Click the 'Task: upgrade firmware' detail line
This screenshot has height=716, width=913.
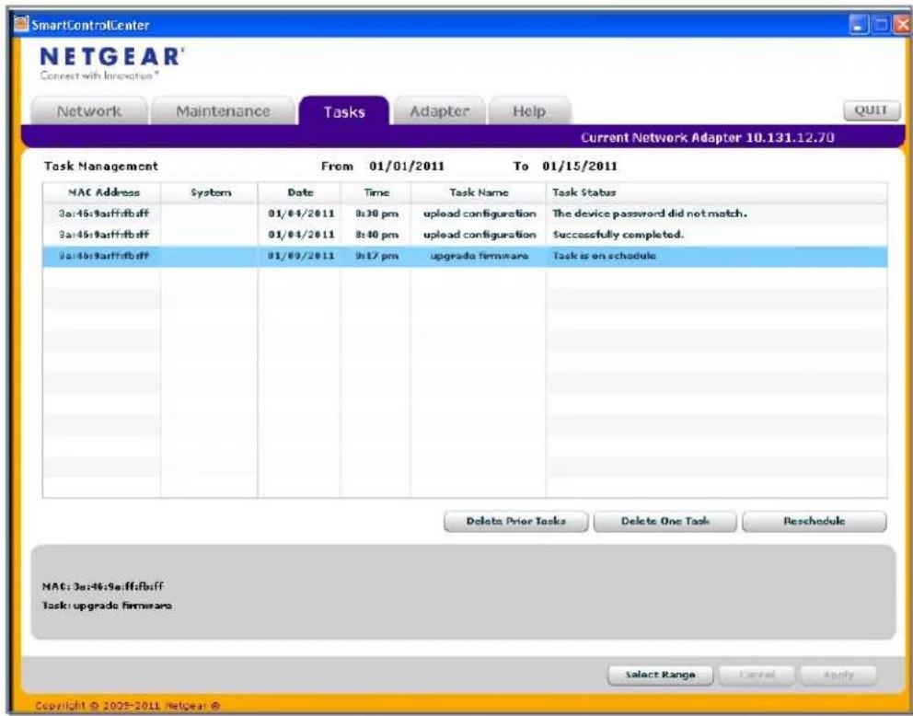pos(107,606)
